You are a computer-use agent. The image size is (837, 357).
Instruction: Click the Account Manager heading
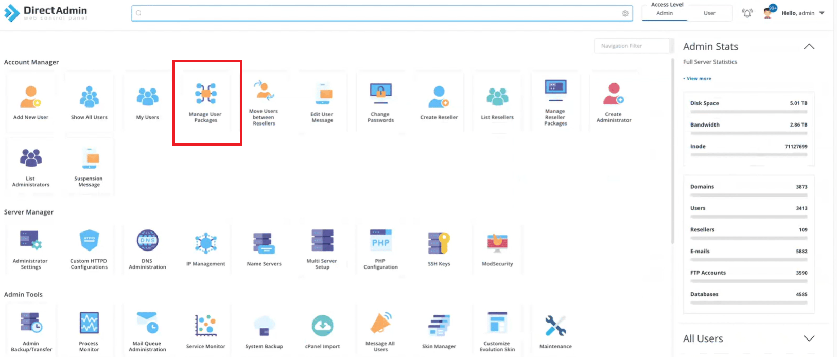point(31,62)
